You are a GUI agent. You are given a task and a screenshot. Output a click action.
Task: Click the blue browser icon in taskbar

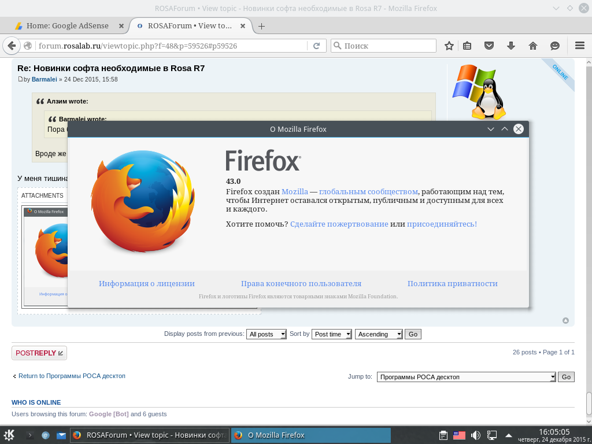coord(46,435)
